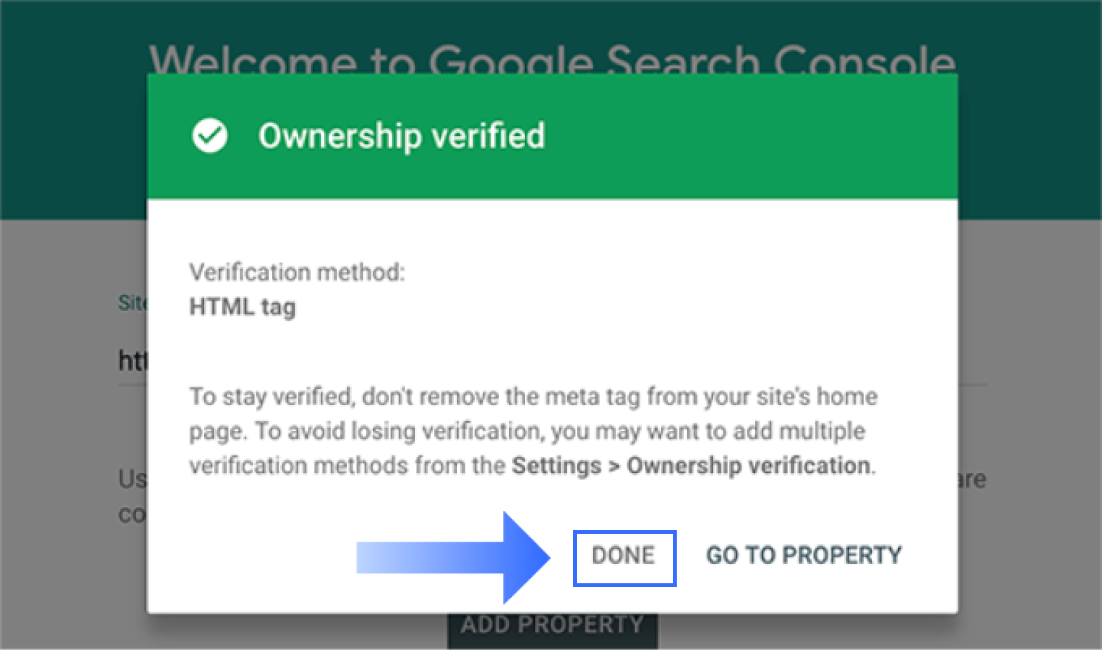1102x650 pixels.
Task: Click the partially hidden 'are' text
Action: pos(972,480)
